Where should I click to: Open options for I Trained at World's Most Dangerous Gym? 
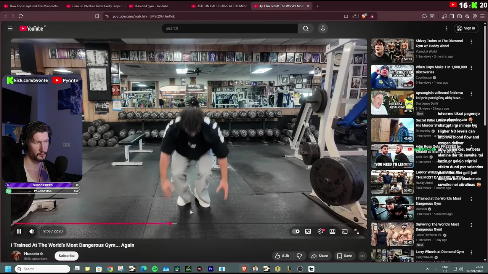tap(471, 199)
